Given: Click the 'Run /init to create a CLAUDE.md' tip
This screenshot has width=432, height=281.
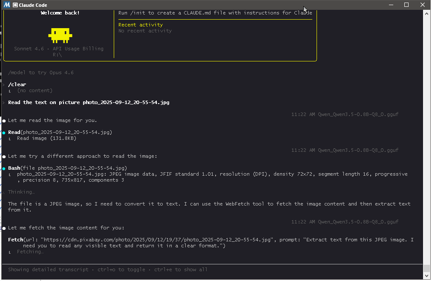Looking at the screenshot, I should coord(215,13).
